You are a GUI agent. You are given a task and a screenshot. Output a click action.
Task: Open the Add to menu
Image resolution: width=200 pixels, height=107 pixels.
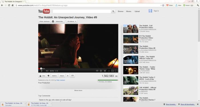[x=54, y=76]
